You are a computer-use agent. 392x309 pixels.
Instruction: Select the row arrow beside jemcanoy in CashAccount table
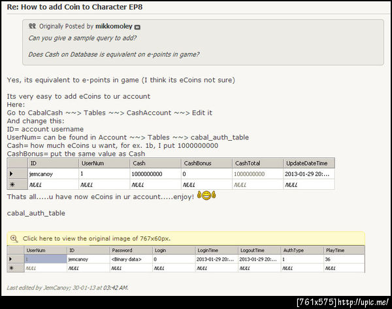tap(11, 173)
